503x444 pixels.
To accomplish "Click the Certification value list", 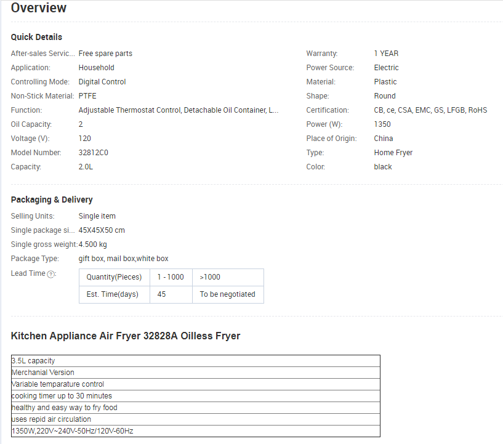I will pyautogui.click(x=430, y=110).
